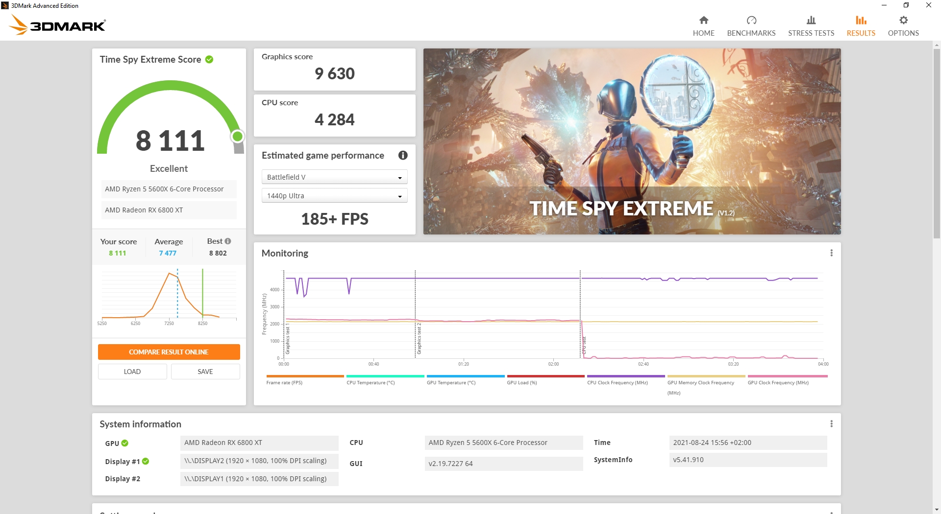Image resolution: width=941 pixels, height=514 pixels.
Task: Click the AMD Radeon RX 6800 XT label under score
Action: tap(169, 210)
